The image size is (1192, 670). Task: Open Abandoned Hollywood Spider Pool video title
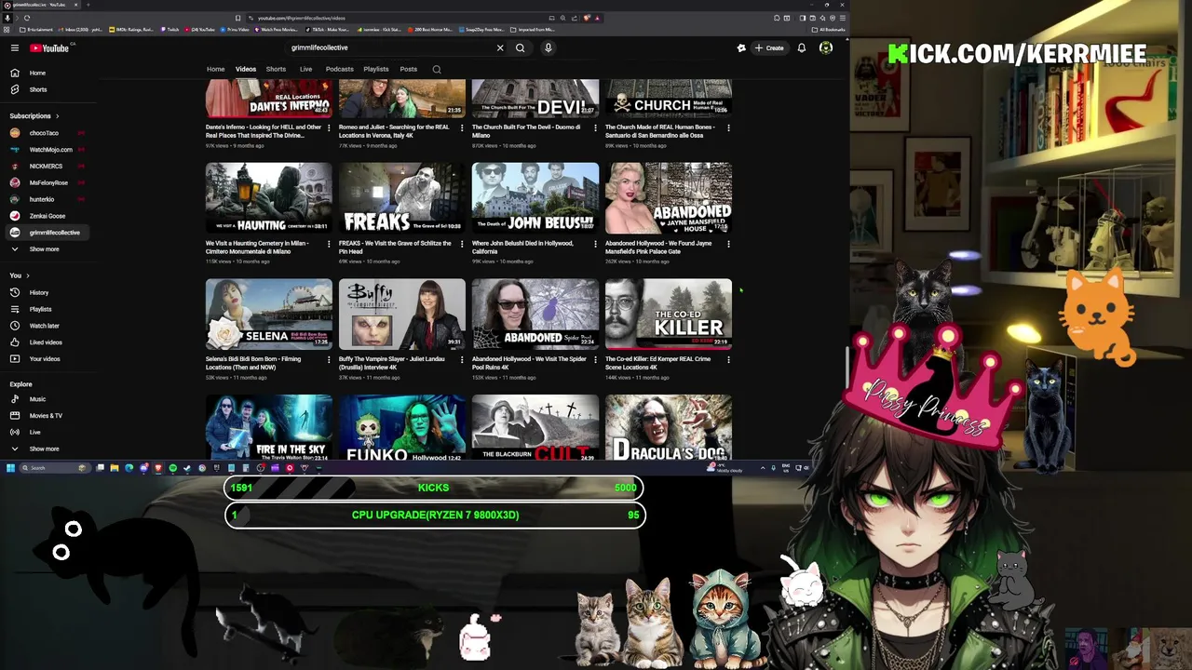pos(529,363)
